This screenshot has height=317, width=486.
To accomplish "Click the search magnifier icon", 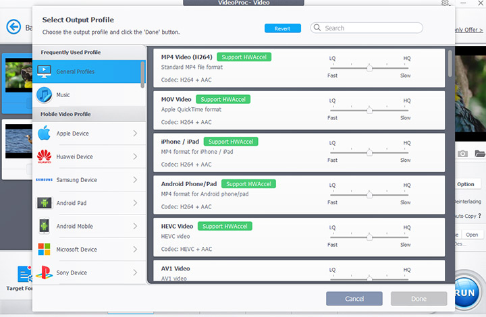I will click(x=317, y=28).
